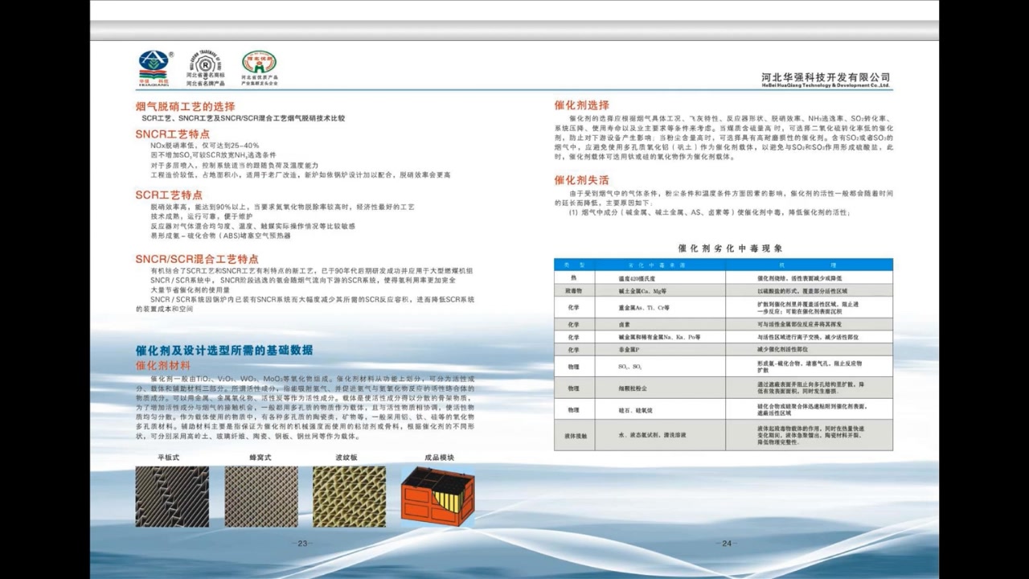Click the 催化剂失活 heading

[x=581, y=179]
